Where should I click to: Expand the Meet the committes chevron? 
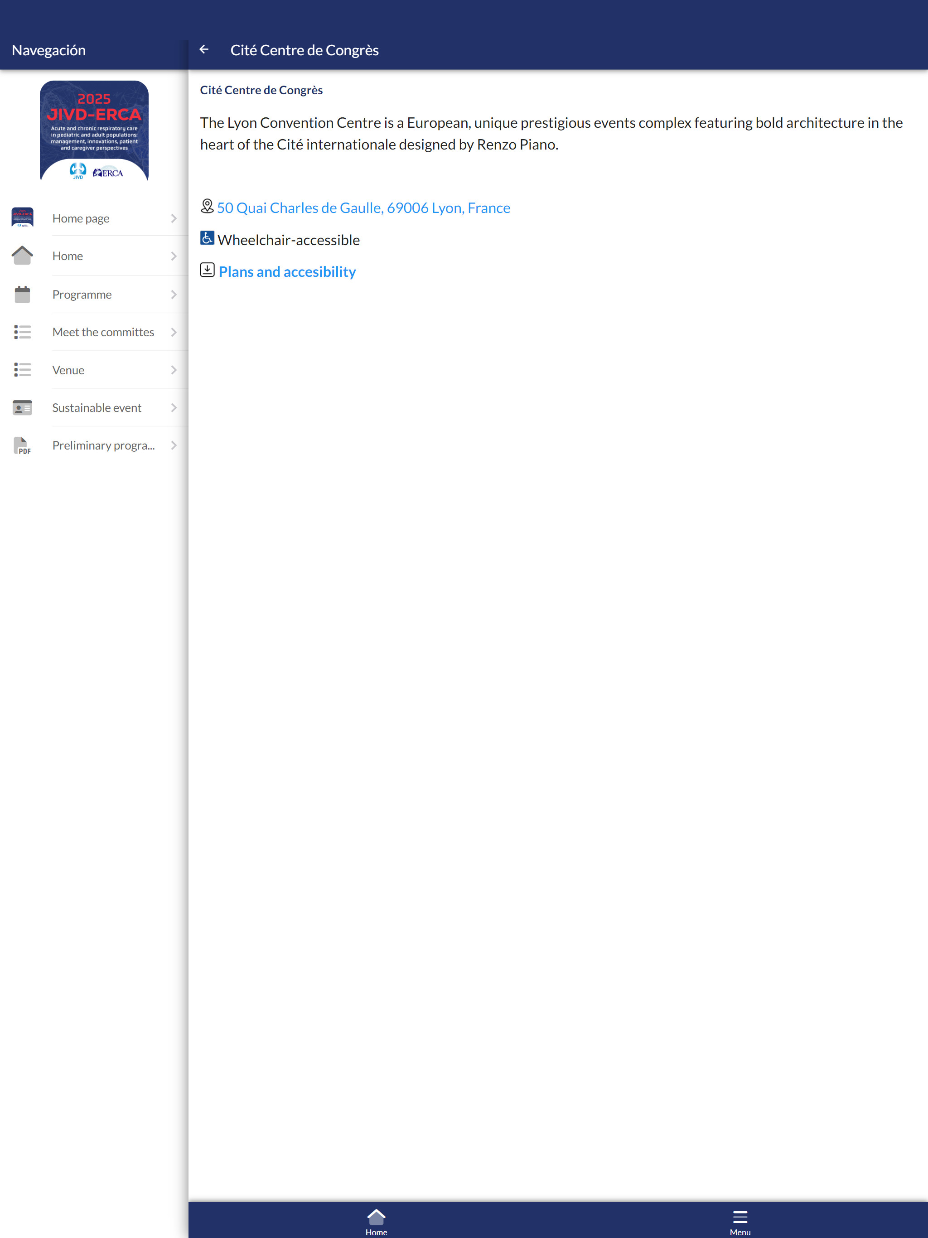click(174, 332)
